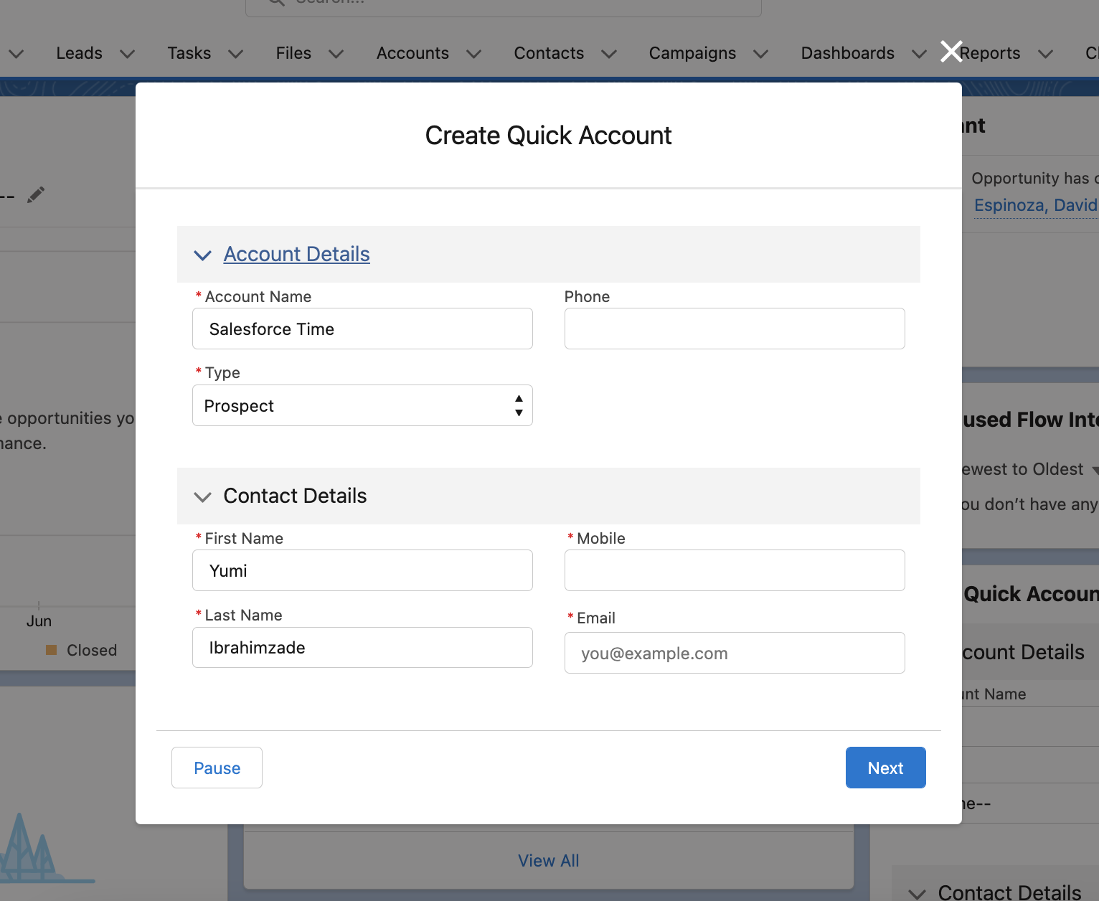1099x901 pixels.
Task: Navigate to the Leads tab
Action: coord(79,53)
